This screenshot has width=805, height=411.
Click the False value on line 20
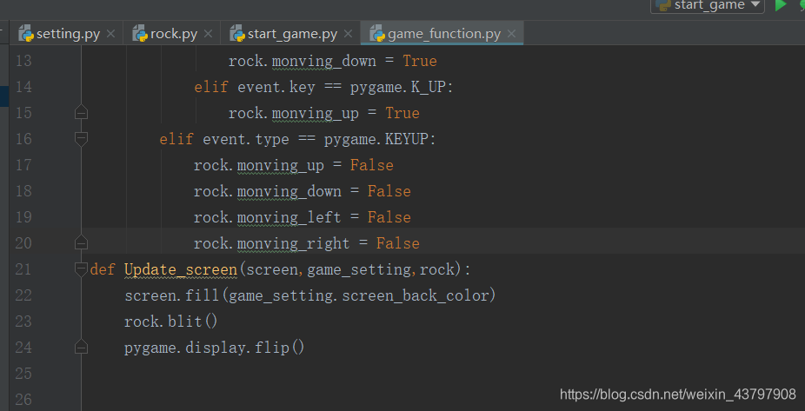[398, 243]
